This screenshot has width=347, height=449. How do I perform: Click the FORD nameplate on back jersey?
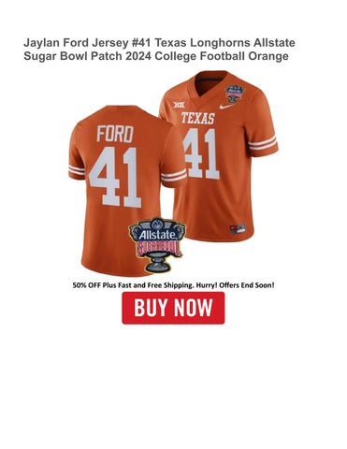click(115, 134)
